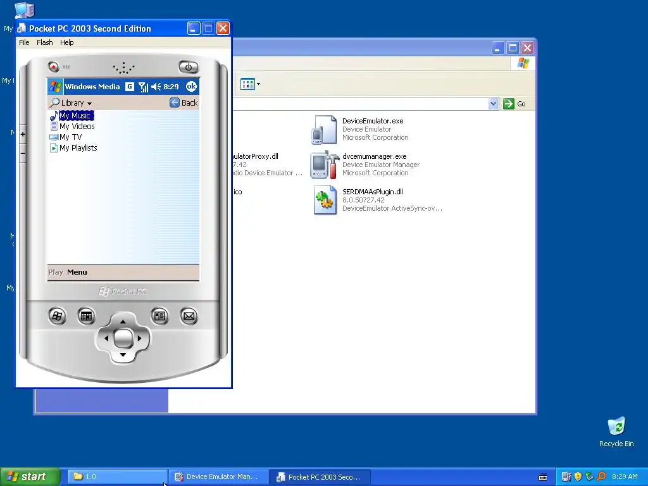Tap the Play softkey
This screenshot has width=648, height=486.
tap(56, 272)
